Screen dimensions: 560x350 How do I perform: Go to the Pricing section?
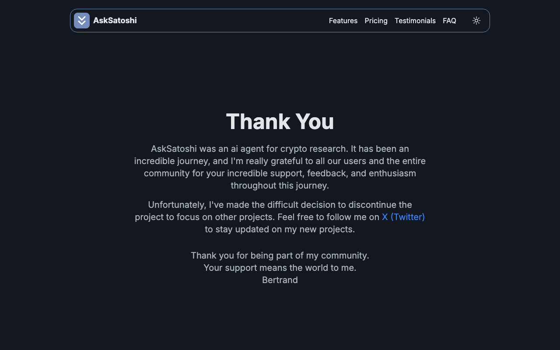coord(376,21)
